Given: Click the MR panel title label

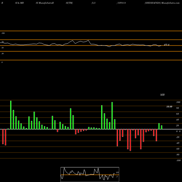Looking at the screenshot, I should tap(162, 95).
